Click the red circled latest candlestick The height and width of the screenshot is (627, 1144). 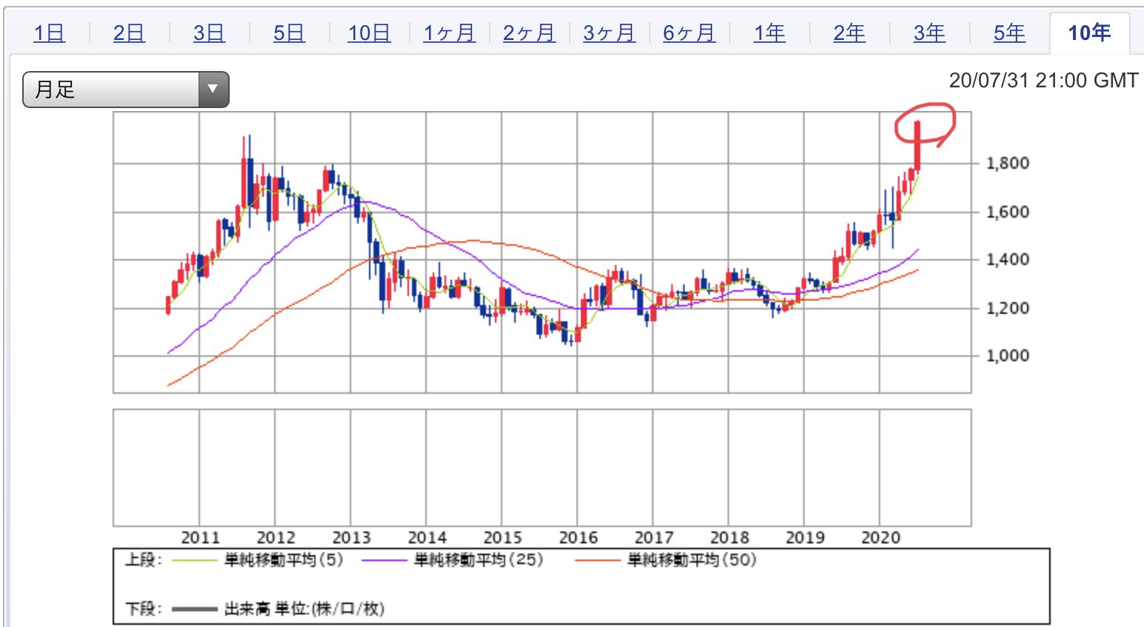(x=917, y=144)
